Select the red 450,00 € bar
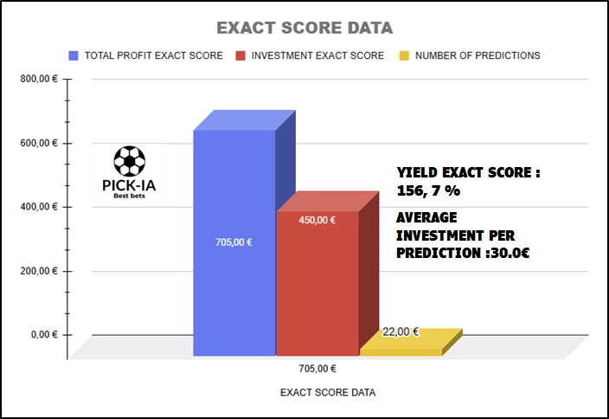 click(x=317, y=283)
